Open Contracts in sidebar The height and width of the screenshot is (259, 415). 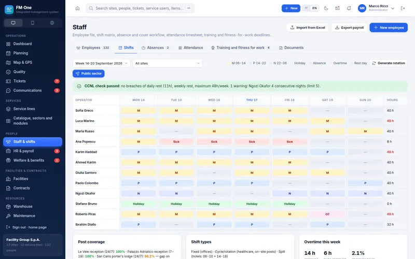point(33,188)
